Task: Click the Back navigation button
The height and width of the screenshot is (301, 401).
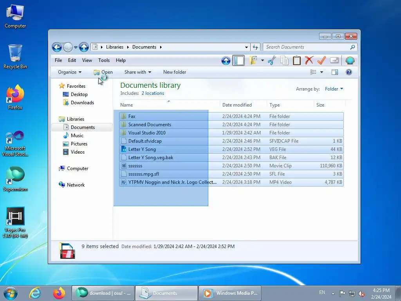Action: 57,47
